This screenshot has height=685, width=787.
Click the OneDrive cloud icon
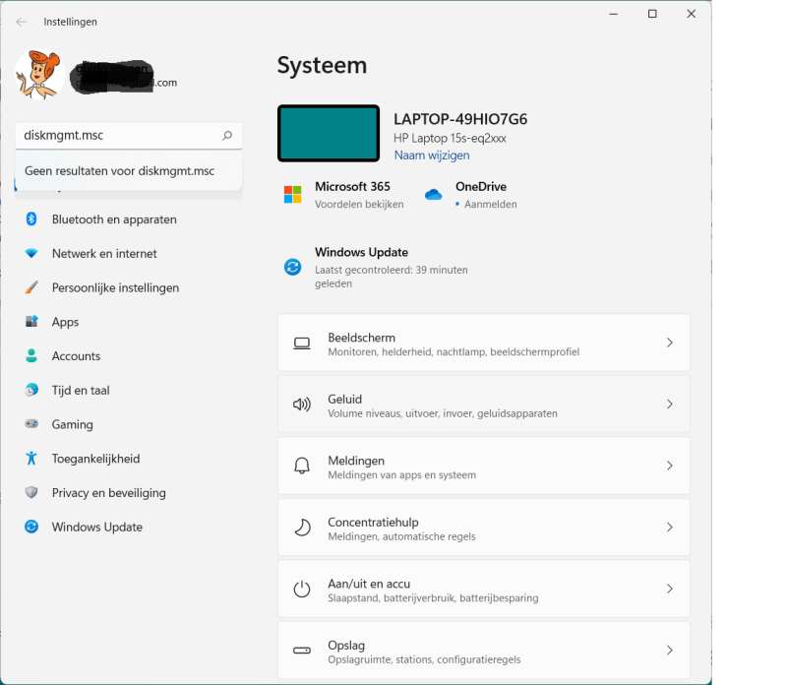(433, 195)
